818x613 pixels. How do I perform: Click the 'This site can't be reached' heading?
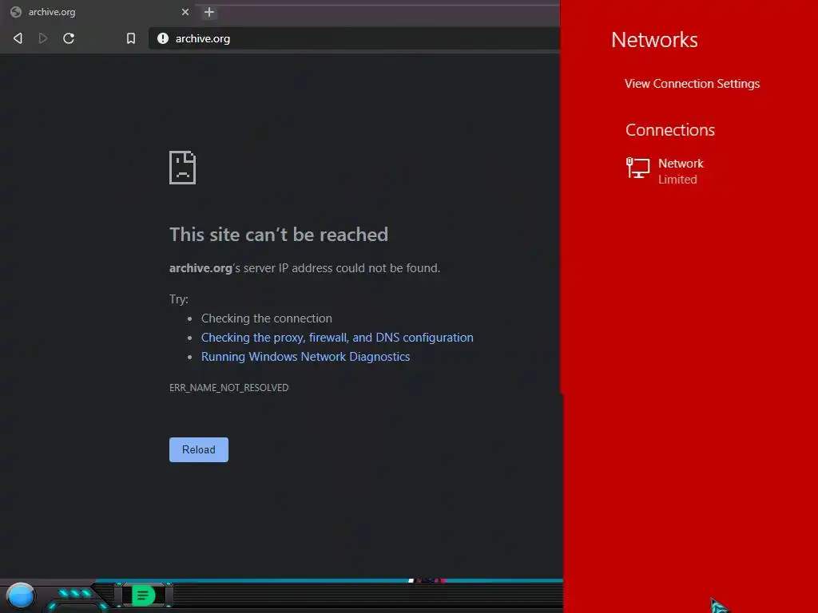[279, 235]
